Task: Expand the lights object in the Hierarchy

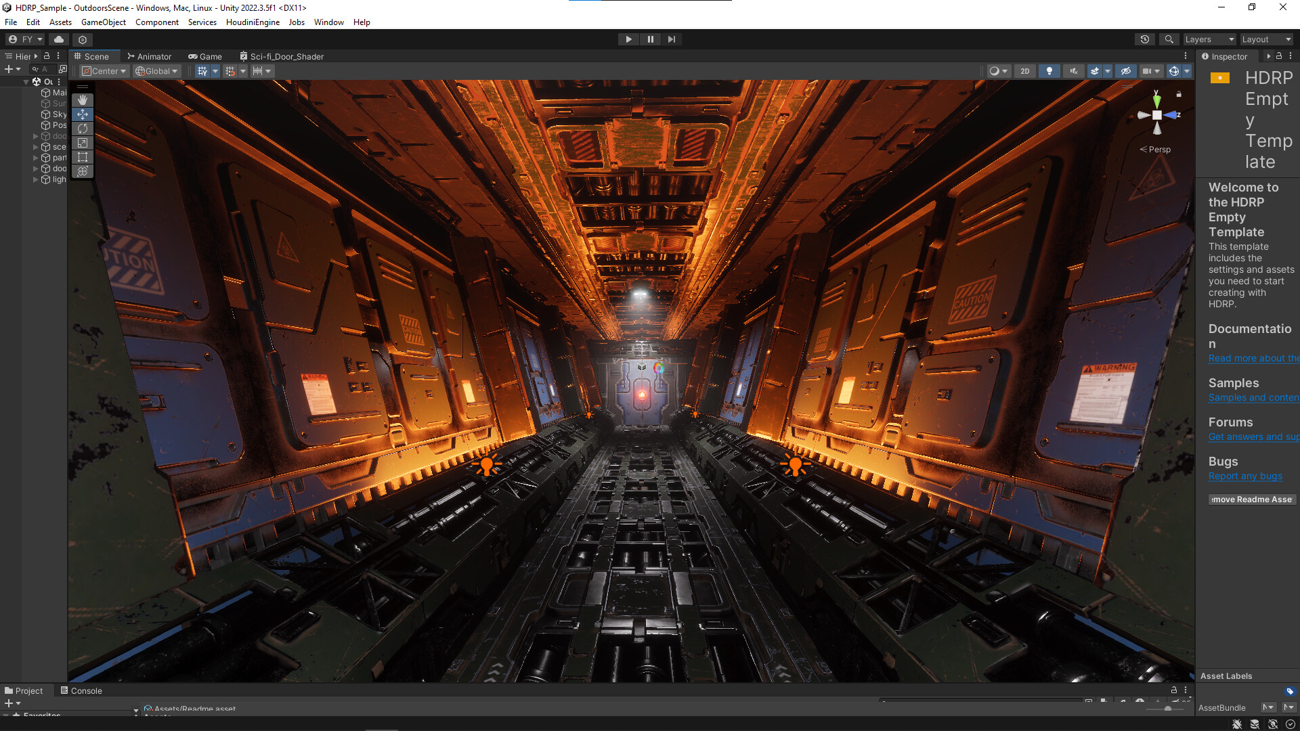Action: point(35,179)
